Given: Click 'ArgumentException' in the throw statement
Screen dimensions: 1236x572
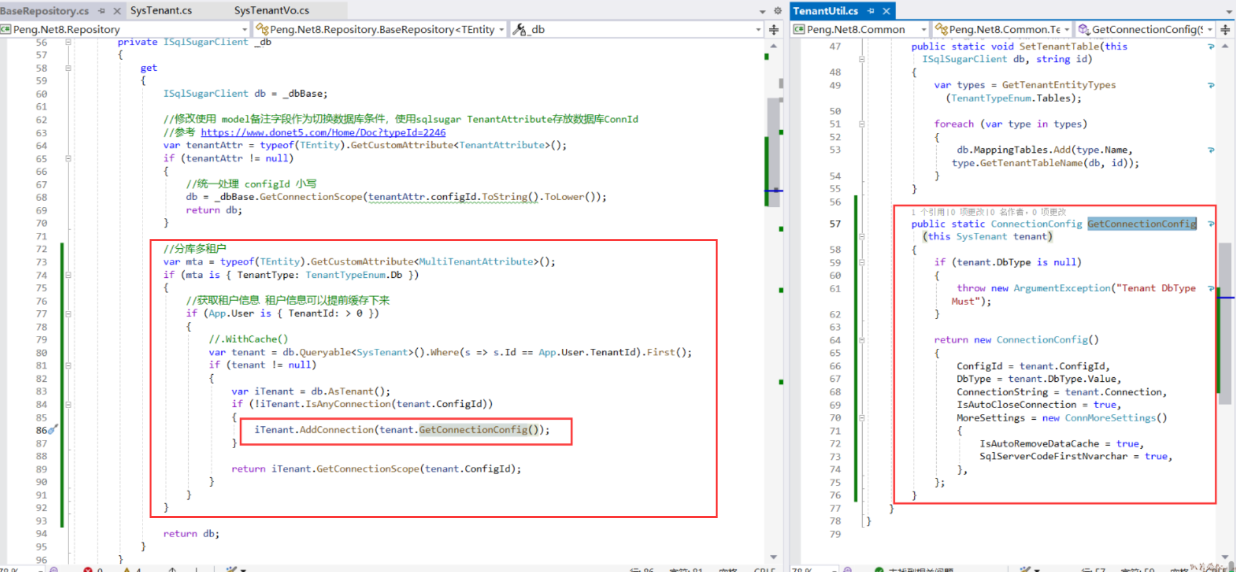Looking at the screenshot, I should click(x=1062, y=288).
